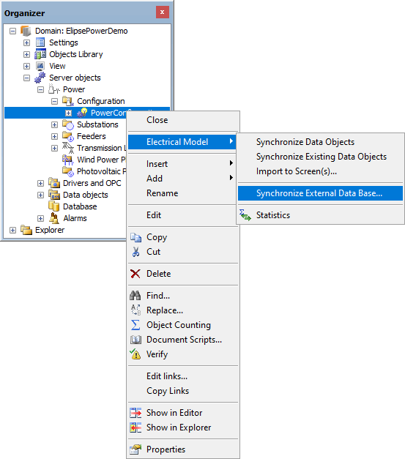Screen dimensions: 405x459
Task: Click the Transmission Lines tower icon
Action: click(x=68, y=148)
